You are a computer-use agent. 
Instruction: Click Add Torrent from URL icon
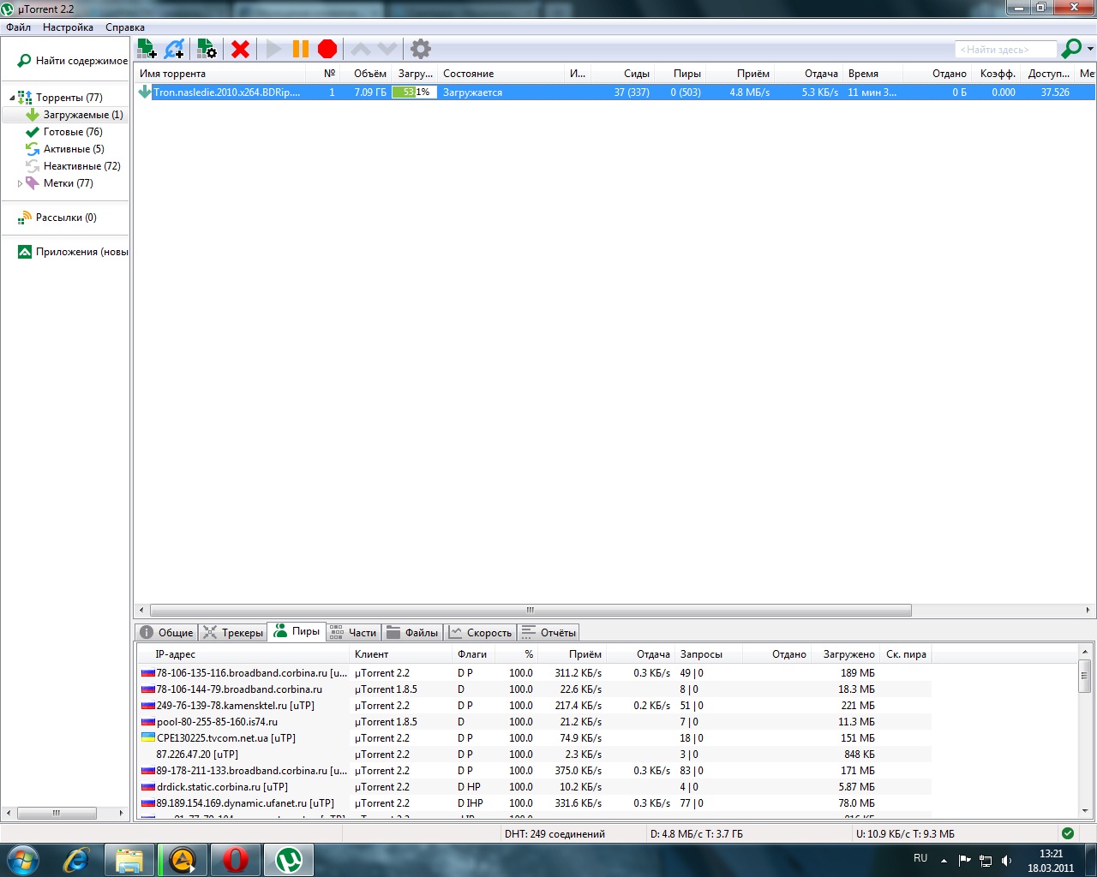[175, 49]
